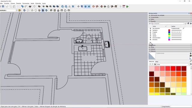The width and height of the screenshot is (192, 108).
Task: Select Monochrome face style icon
Action: [46, 10]
